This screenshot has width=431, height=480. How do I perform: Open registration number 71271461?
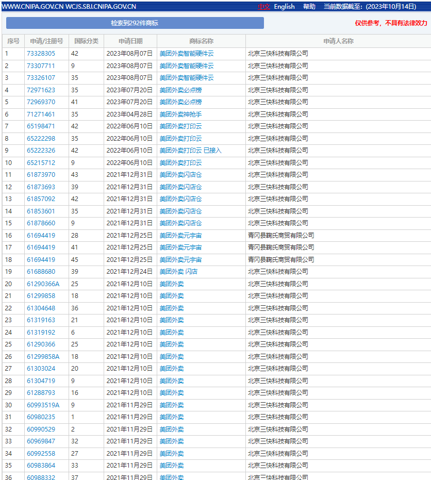(41, 114)
